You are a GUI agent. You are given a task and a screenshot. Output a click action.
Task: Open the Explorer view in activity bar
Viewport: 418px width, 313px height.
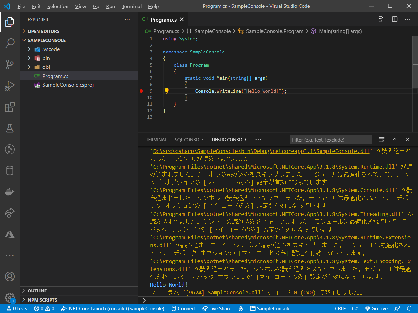[10, 22]
